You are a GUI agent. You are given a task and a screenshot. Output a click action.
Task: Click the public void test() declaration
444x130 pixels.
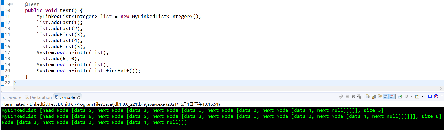[x=54, y=10]
